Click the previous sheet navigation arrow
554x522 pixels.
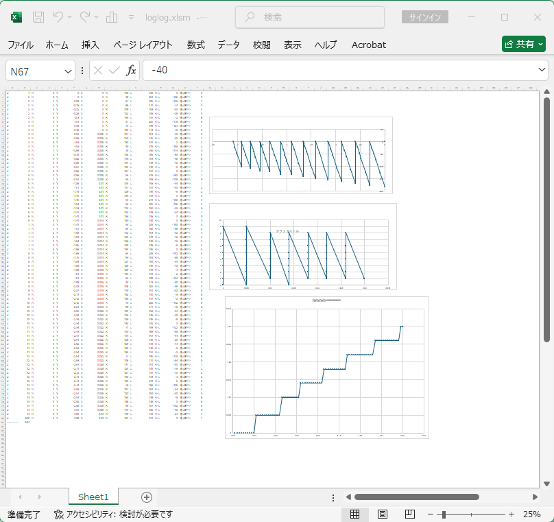click(20, 497)
